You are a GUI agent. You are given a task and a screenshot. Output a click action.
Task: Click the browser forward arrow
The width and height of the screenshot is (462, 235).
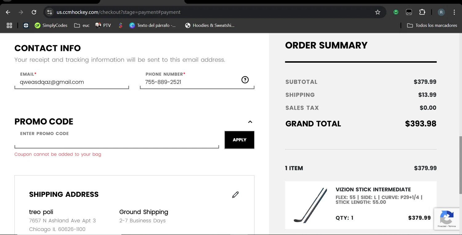21,12
